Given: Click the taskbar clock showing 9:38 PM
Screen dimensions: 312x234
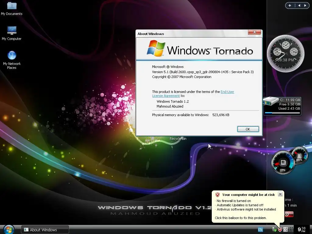Looking at the screenshot, I should [302, 229].
